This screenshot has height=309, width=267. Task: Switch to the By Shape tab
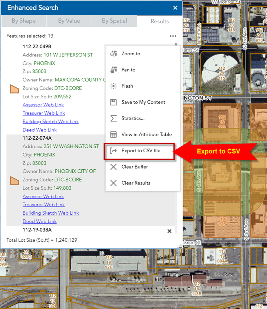[x=23, y=21]
